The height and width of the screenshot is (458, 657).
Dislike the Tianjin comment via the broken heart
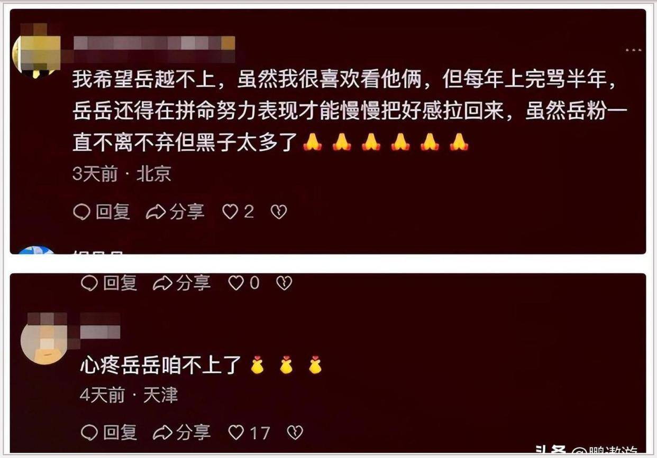295,433
